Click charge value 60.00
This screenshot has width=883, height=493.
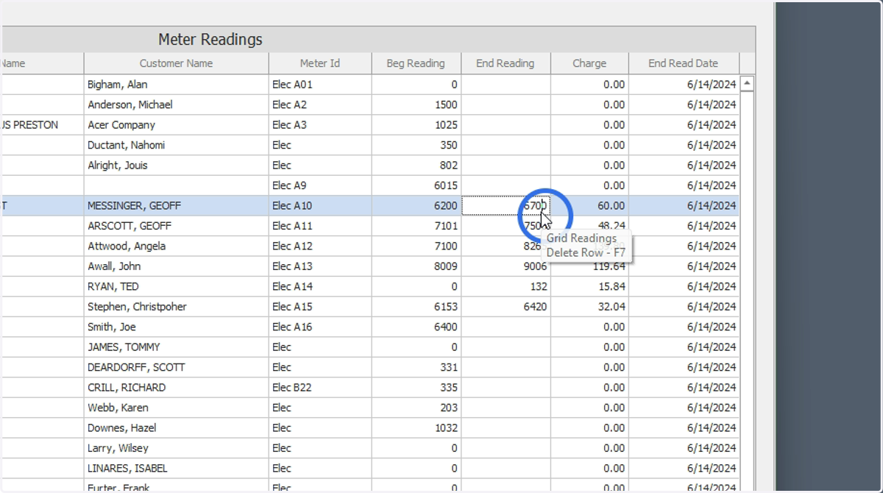coord(611,206)
